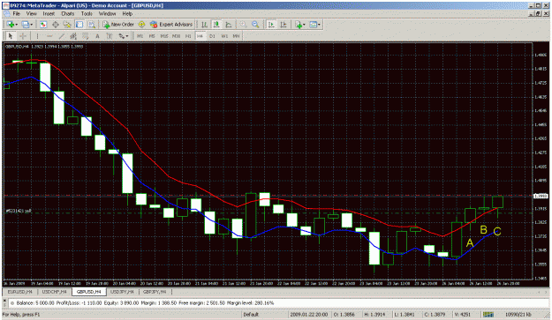Image resolution: width=552 pixels, height=320 pixels.
Task: Expand the Templates dropdown arrow
Action: click(319, 24)
